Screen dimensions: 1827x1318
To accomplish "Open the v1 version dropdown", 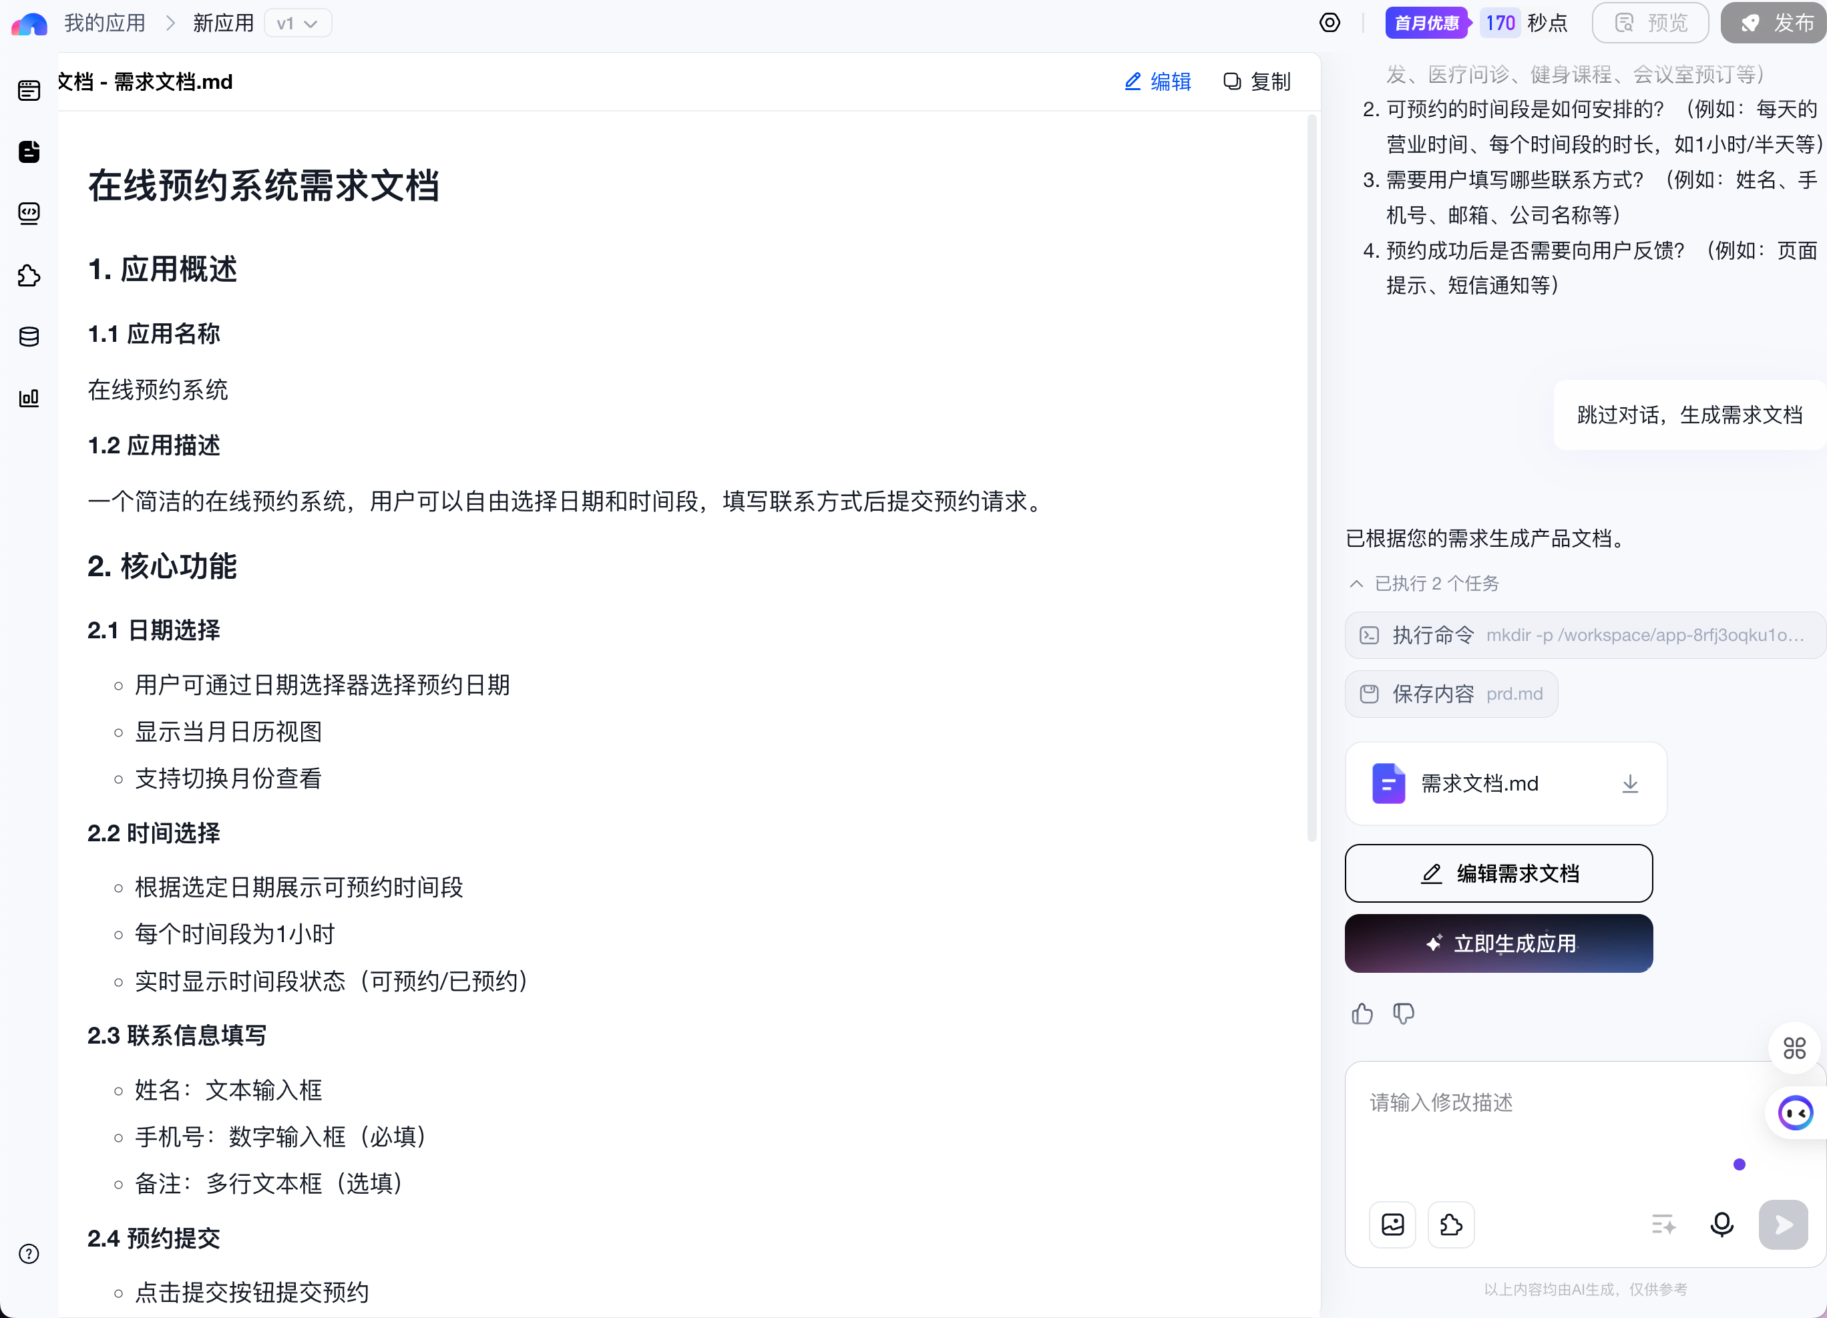I will tap(297, 23).
